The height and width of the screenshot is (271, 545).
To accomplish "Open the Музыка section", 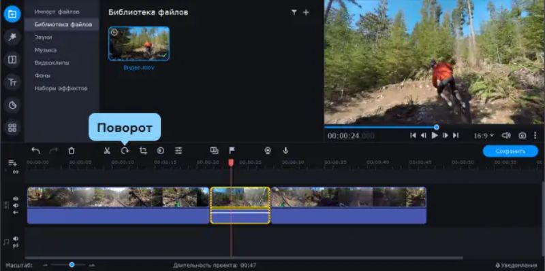I will [x=46, y=50].
